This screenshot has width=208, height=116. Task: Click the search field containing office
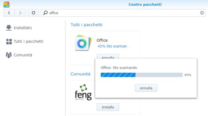[123, 13]
